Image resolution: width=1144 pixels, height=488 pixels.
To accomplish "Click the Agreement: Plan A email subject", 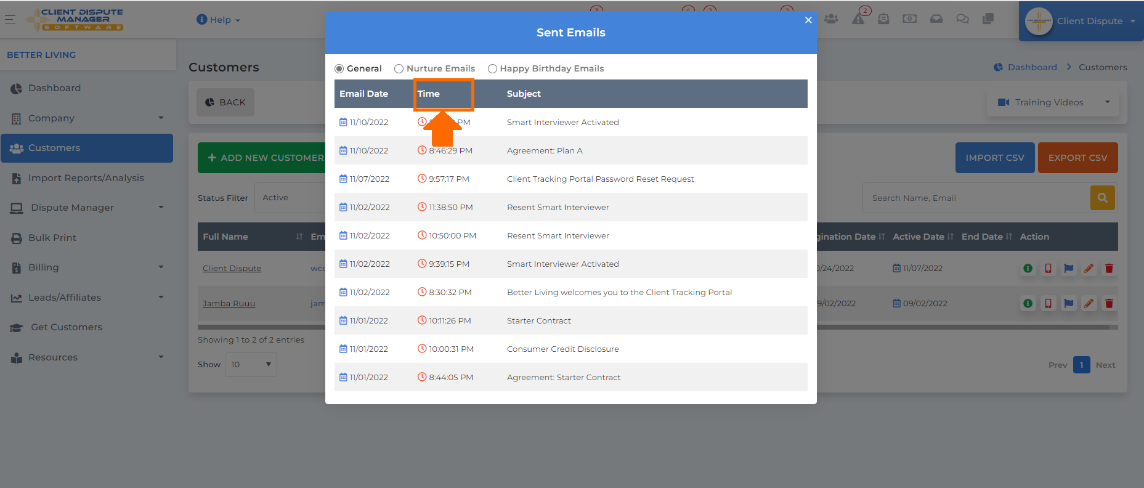I will 545,150.
